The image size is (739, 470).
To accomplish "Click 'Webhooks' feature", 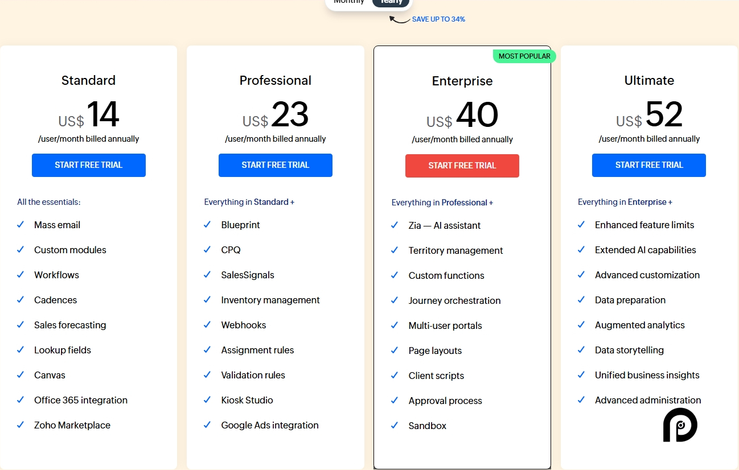I will (244, 325).
